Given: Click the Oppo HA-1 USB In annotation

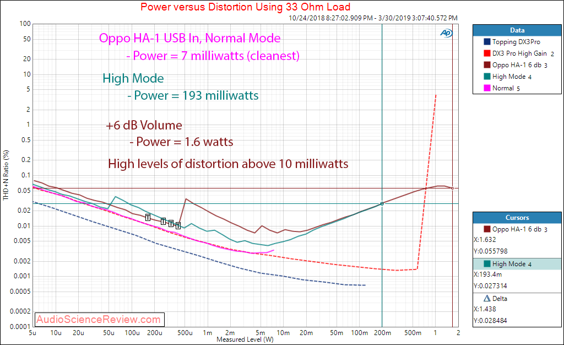Looking at the screenshot, I should [x=189, y=38].
